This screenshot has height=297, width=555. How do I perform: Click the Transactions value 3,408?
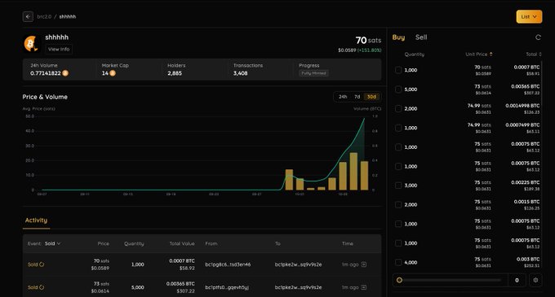pos(240,73)
